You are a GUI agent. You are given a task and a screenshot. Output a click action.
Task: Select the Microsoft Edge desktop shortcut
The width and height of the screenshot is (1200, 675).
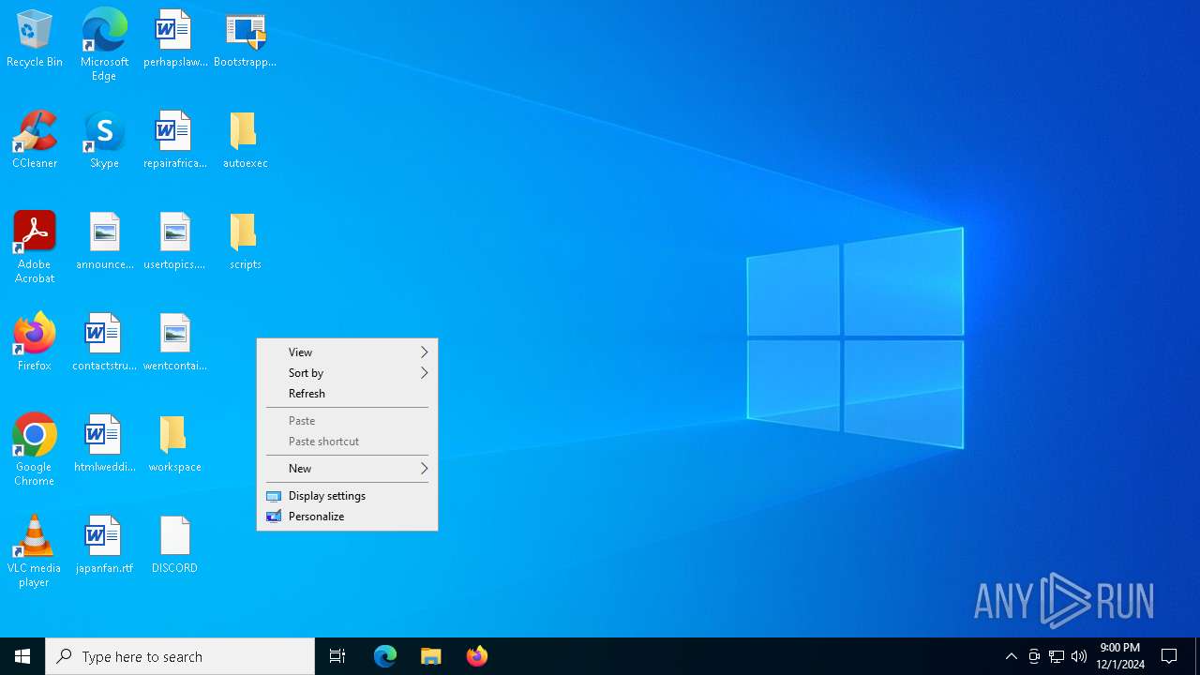(x=104, y=45)
